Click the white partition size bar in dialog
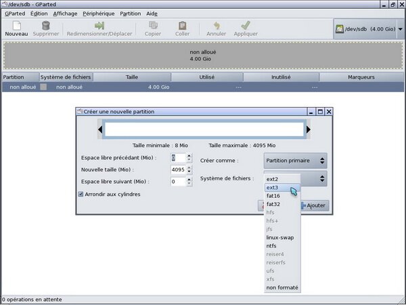This screenshot has width=406, height=305. pos(204,129)
